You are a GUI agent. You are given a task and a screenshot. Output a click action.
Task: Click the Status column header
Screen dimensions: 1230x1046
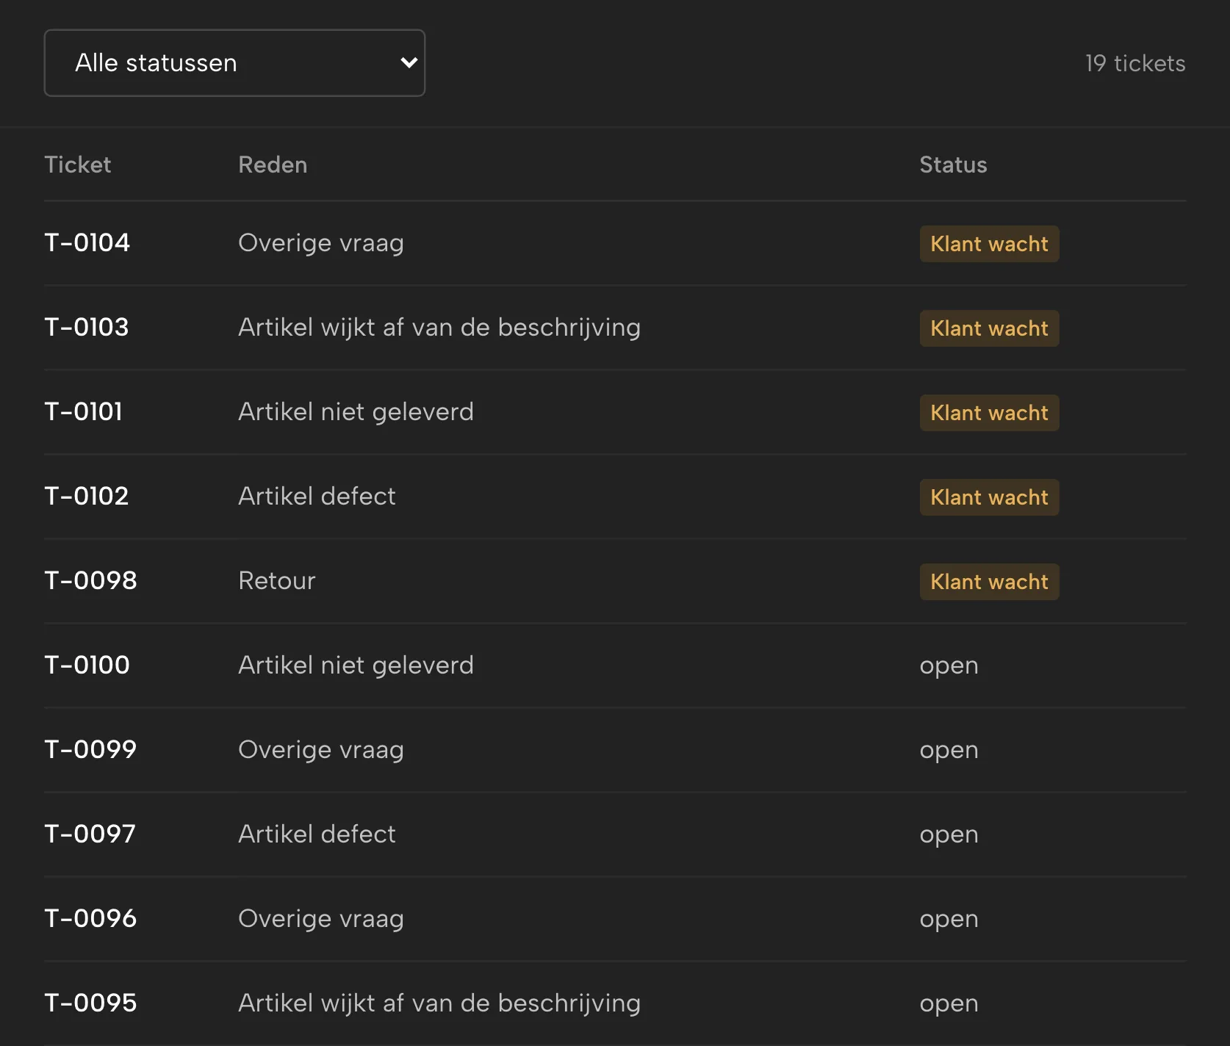coord(953,165)
